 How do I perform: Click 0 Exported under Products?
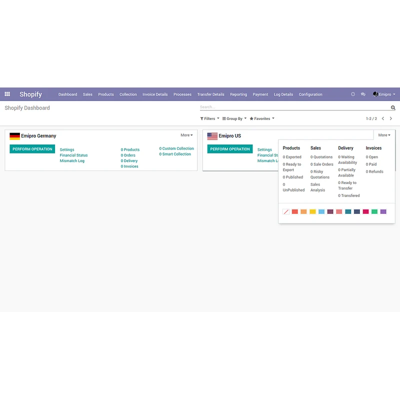click(x=292, y=157)
